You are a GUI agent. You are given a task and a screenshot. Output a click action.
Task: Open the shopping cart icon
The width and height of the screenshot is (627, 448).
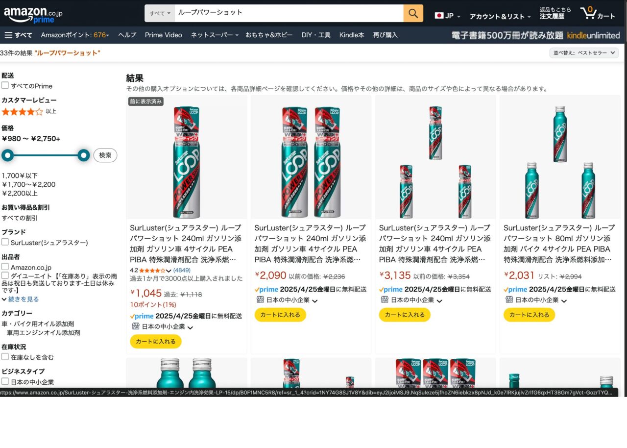click(x=598, y=14)
